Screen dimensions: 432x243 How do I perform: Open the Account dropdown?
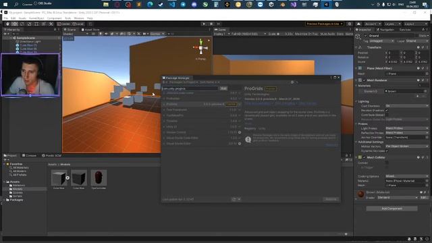point(373,24)
